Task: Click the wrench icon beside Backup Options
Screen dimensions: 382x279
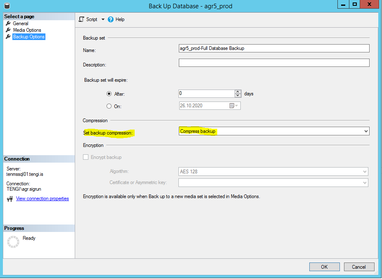Action: click(x=8, y=36)
